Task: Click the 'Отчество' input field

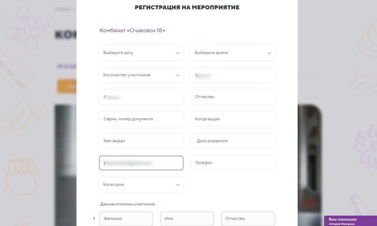Action: tap(233, 97)
